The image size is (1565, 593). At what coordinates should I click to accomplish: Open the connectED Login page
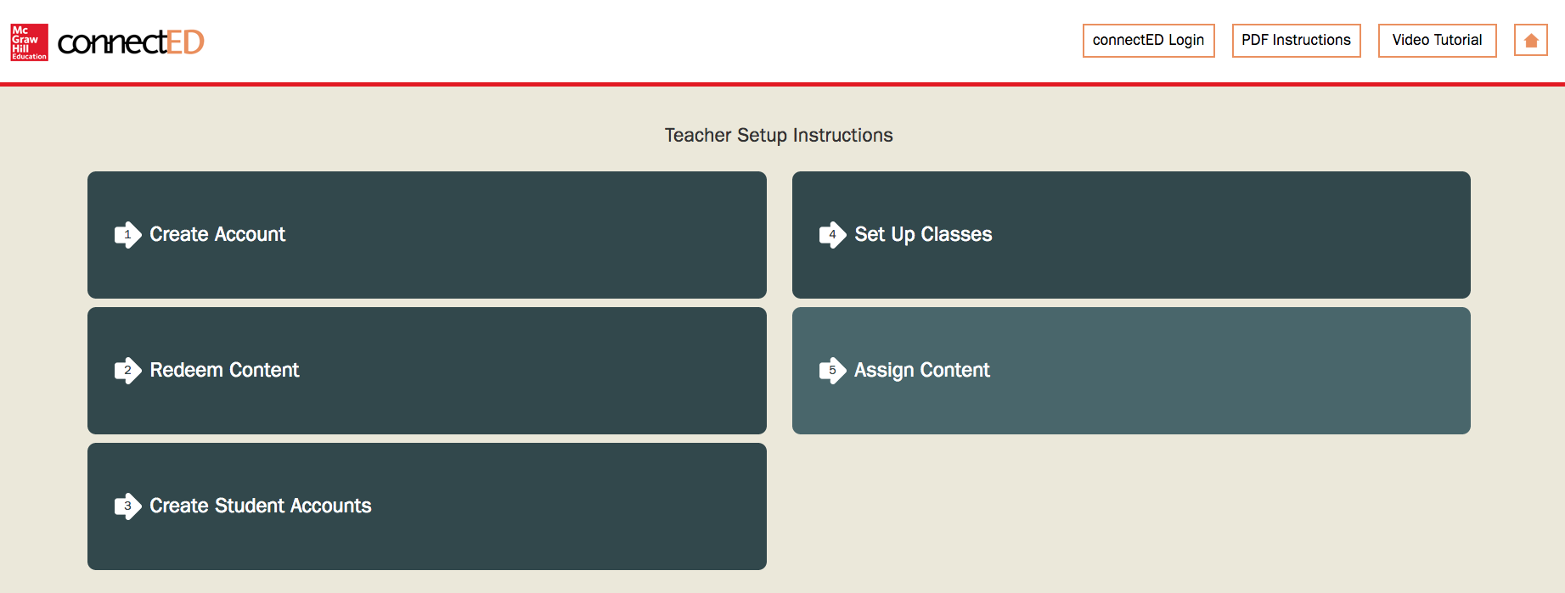(1148, 41)
